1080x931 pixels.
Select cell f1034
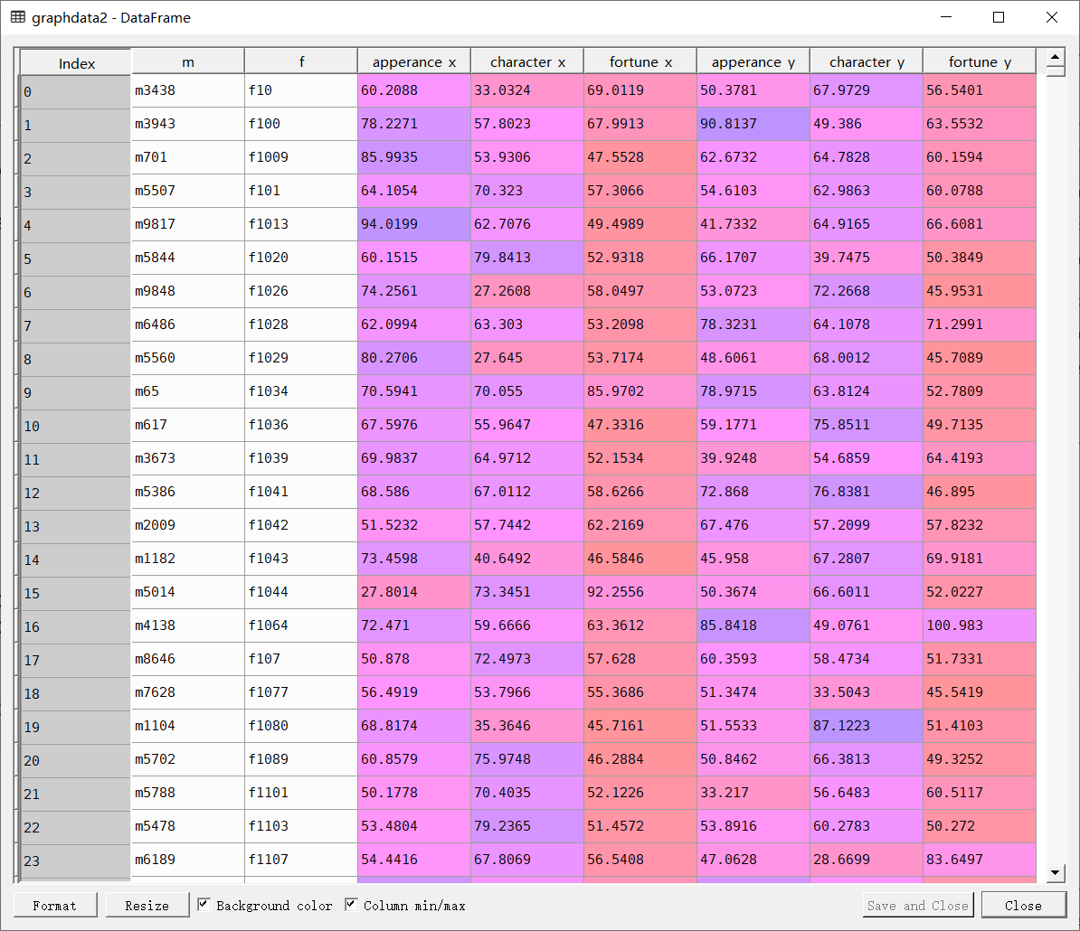[x=301, y=391]
